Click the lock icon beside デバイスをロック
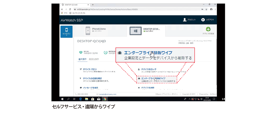Viewport: 274px width, 114px height. (139, 69)
